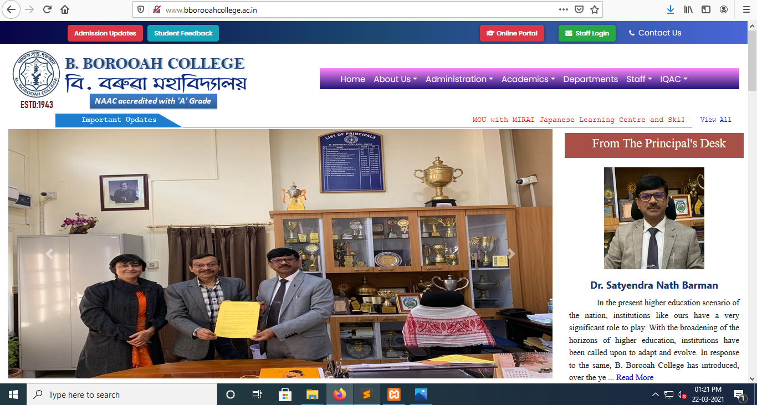757x405 pixels.
Task: Open the Firefox account menu
Action: (724, 9)
